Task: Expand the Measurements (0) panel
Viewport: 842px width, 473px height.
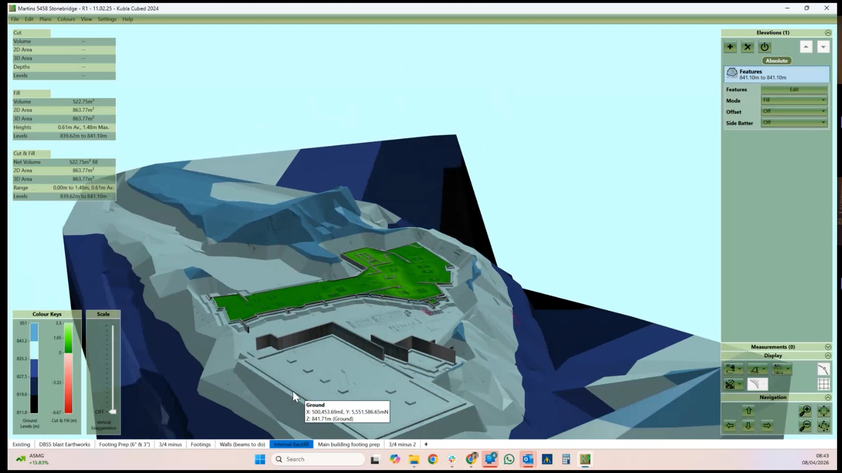Action: 828,347
